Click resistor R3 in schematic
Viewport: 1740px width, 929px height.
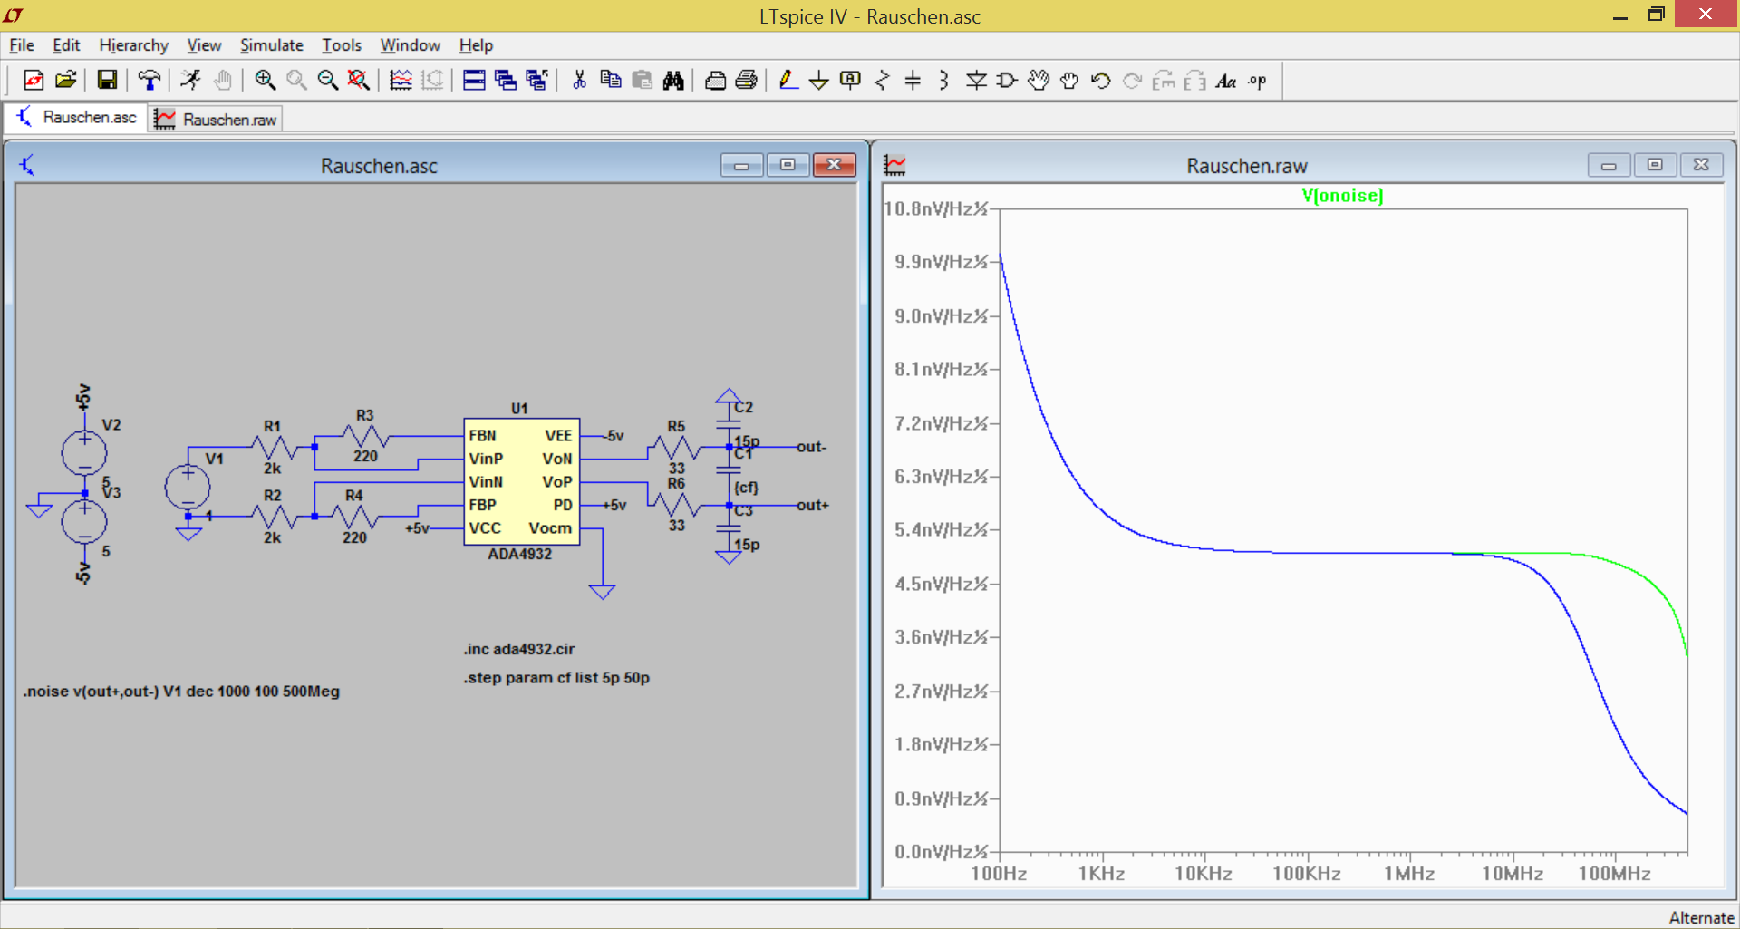[364, 436]
